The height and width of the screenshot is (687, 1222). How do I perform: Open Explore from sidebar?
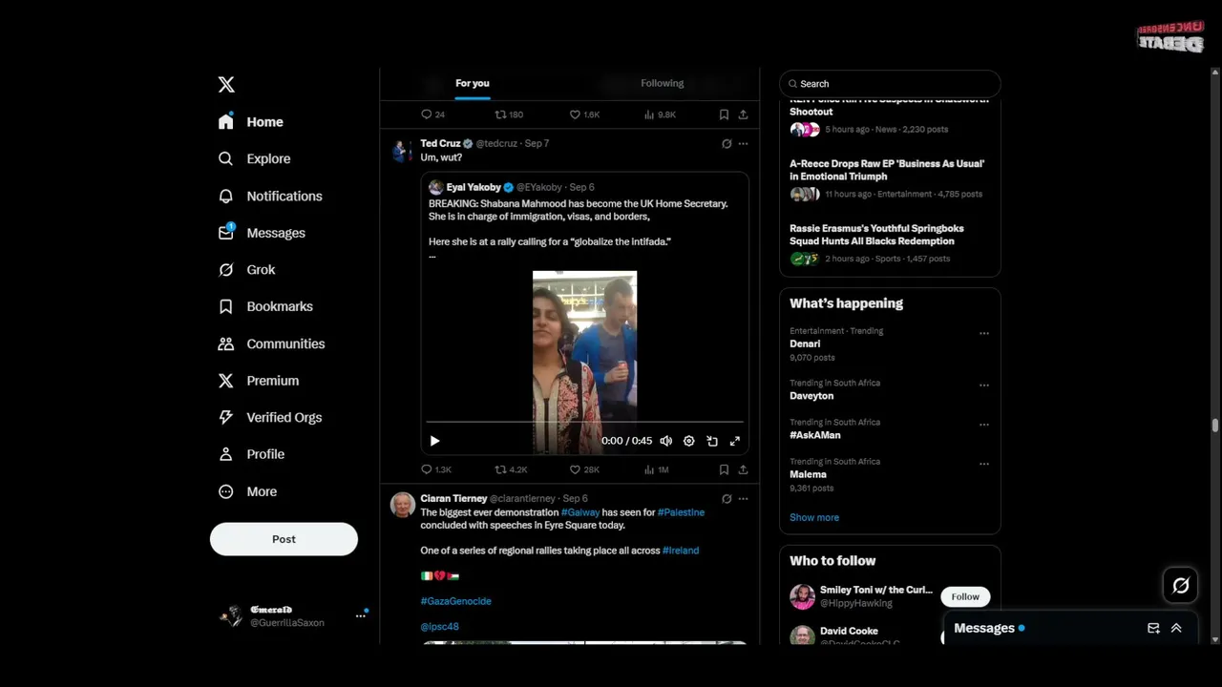click(x=254, y=158)
